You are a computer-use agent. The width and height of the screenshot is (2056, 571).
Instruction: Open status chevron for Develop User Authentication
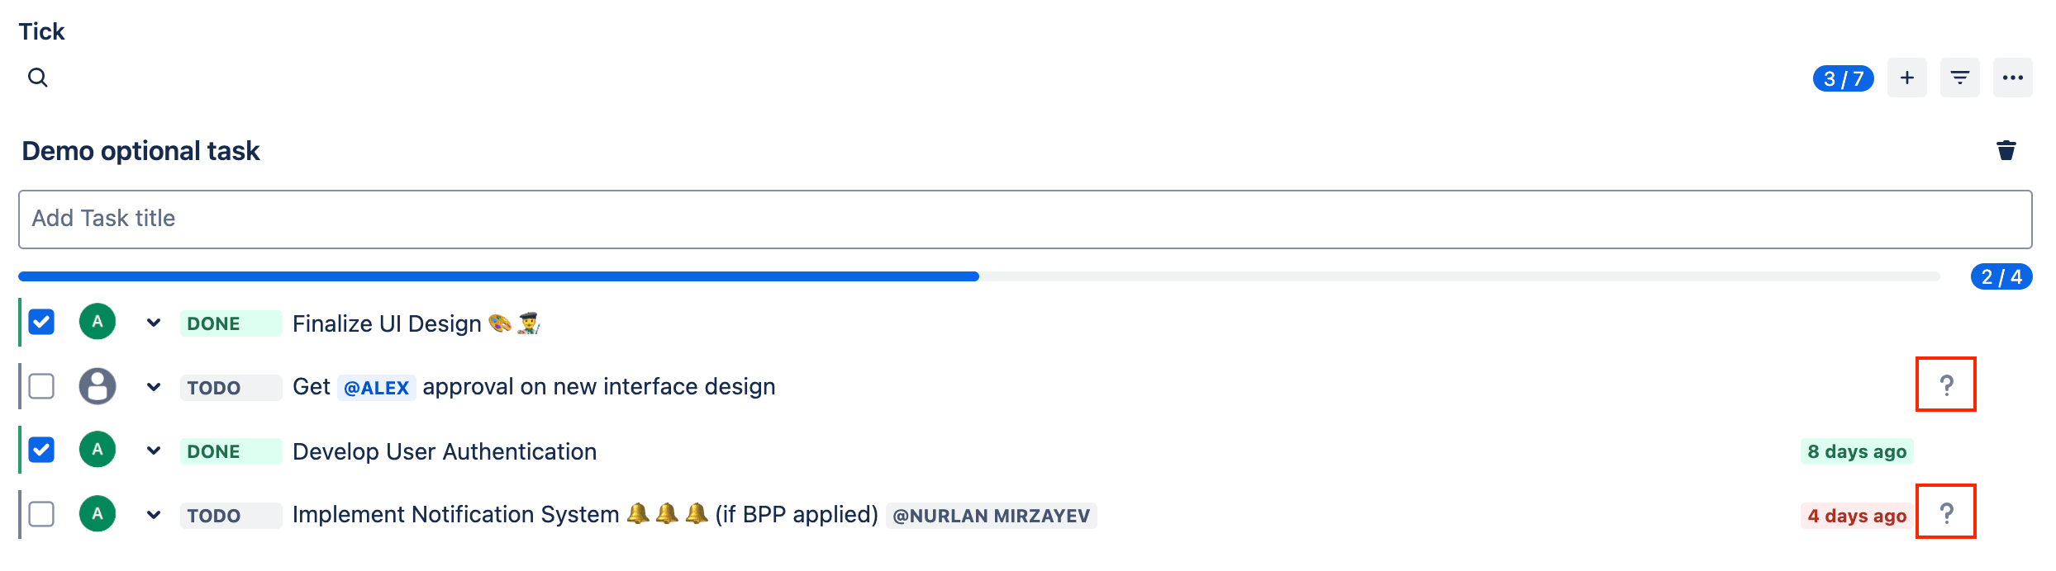point(154,451)
